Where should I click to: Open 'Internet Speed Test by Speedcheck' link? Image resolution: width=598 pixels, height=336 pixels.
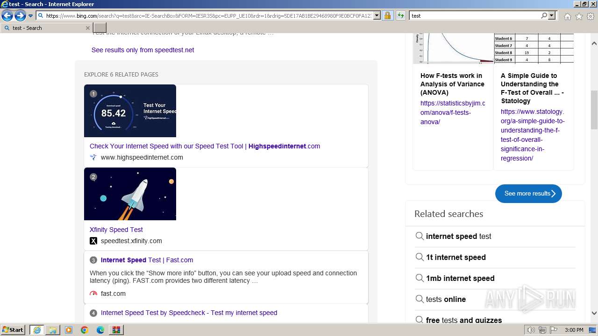coord(189,313)
